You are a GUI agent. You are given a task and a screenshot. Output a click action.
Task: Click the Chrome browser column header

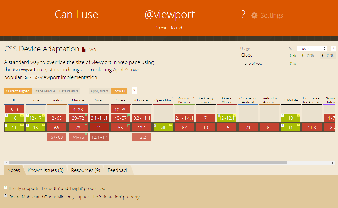(78, 100)
